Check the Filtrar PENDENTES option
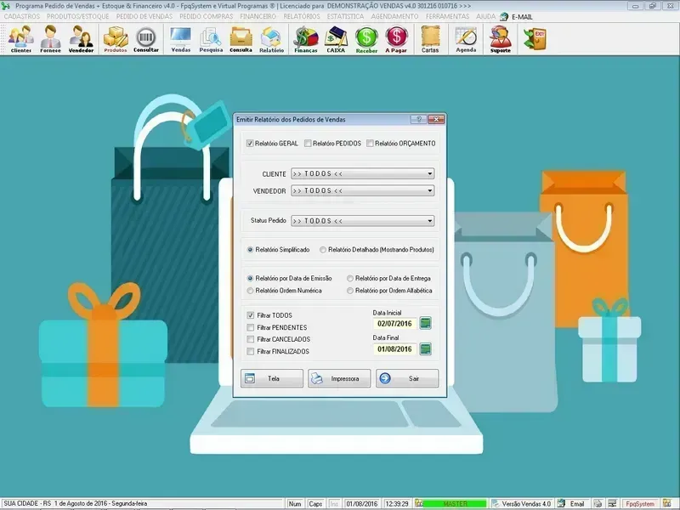680x510 pixels. coord(250,327)
